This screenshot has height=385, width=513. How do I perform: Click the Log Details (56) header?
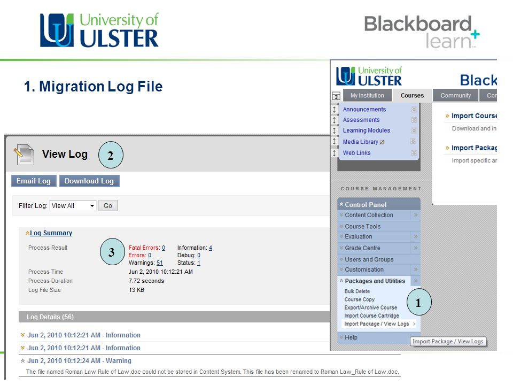click(174, 317)
